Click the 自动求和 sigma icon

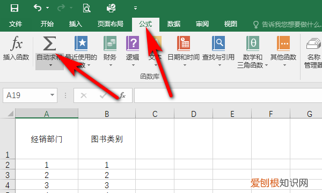[49, 43]
